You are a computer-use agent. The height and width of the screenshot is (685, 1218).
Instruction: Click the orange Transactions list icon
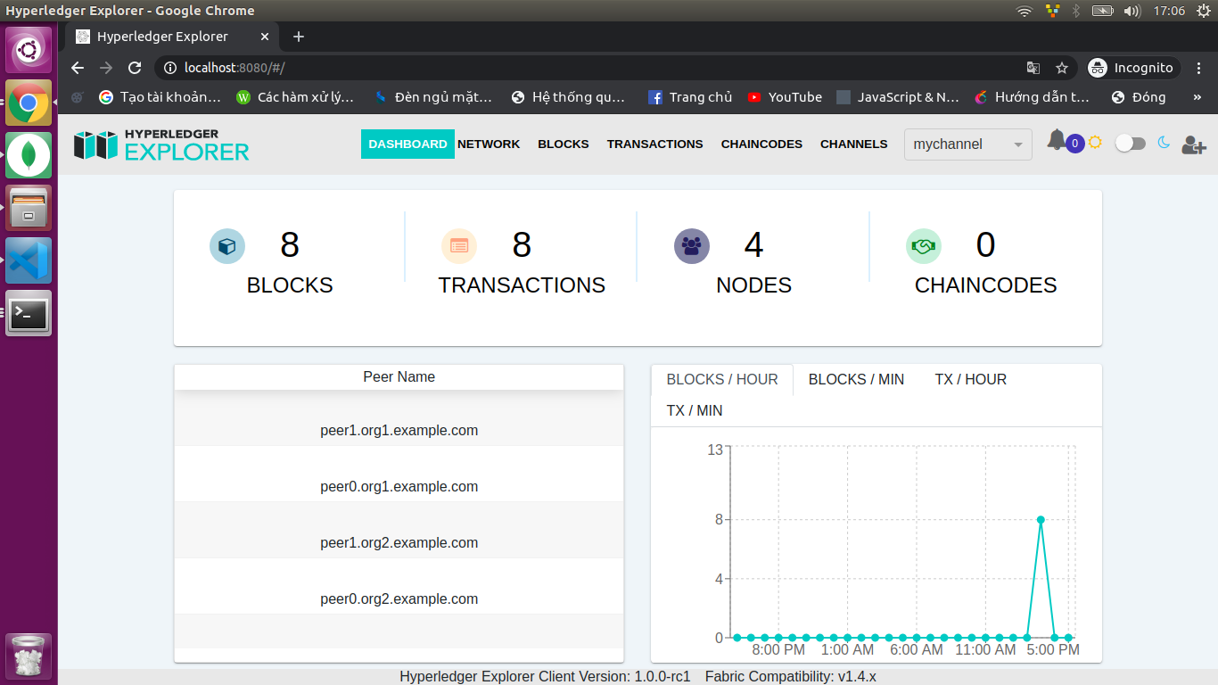[x=459, y=246]
